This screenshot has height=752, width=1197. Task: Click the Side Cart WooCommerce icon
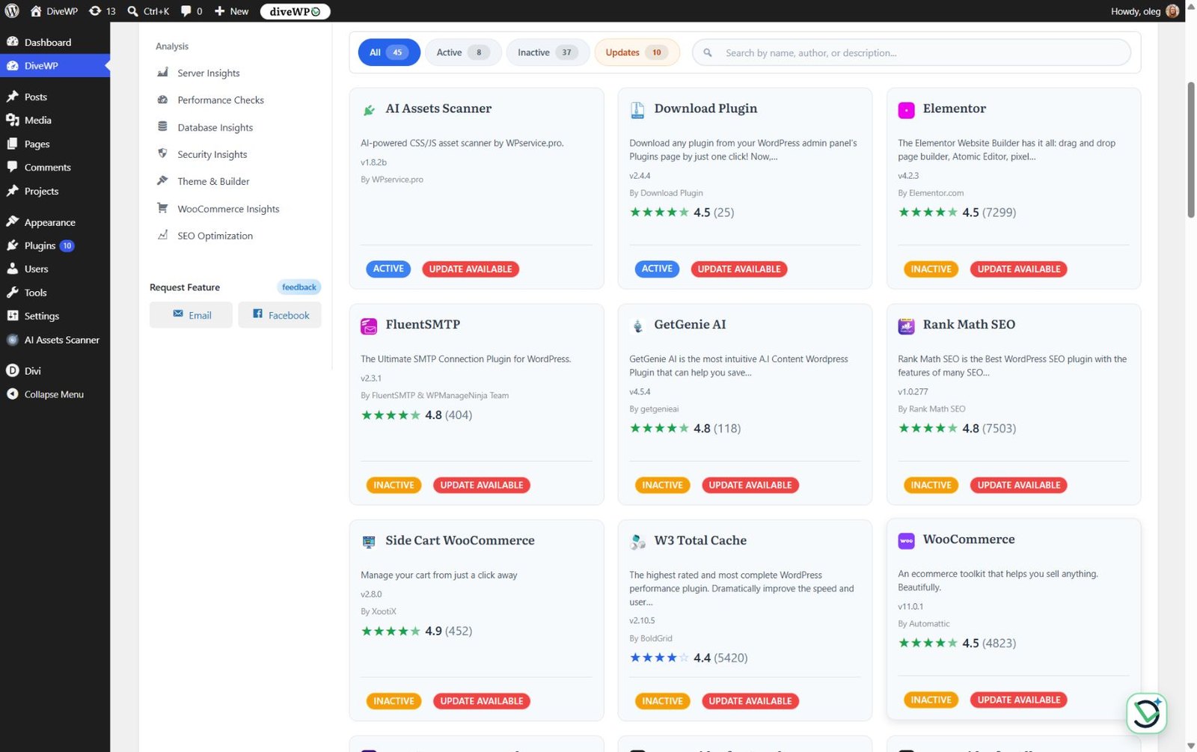[x=369, y=542]
